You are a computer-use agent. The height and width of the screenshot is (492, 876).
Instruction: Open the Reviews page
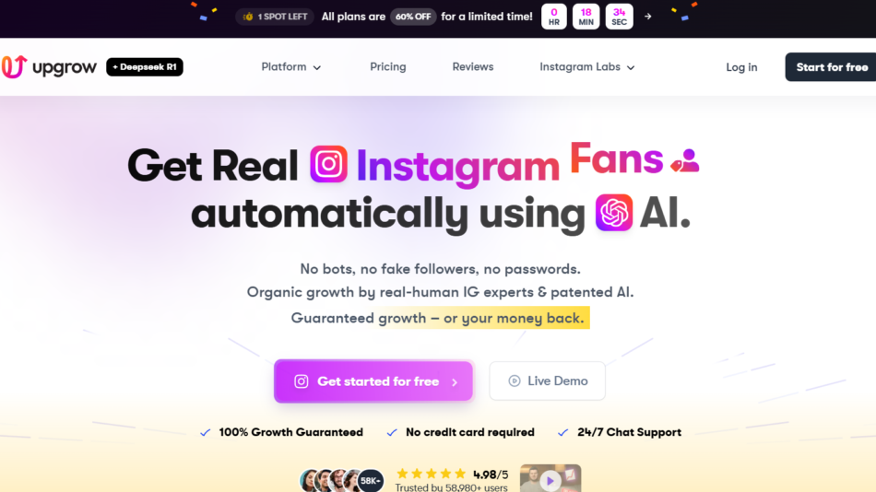(473, 67)
